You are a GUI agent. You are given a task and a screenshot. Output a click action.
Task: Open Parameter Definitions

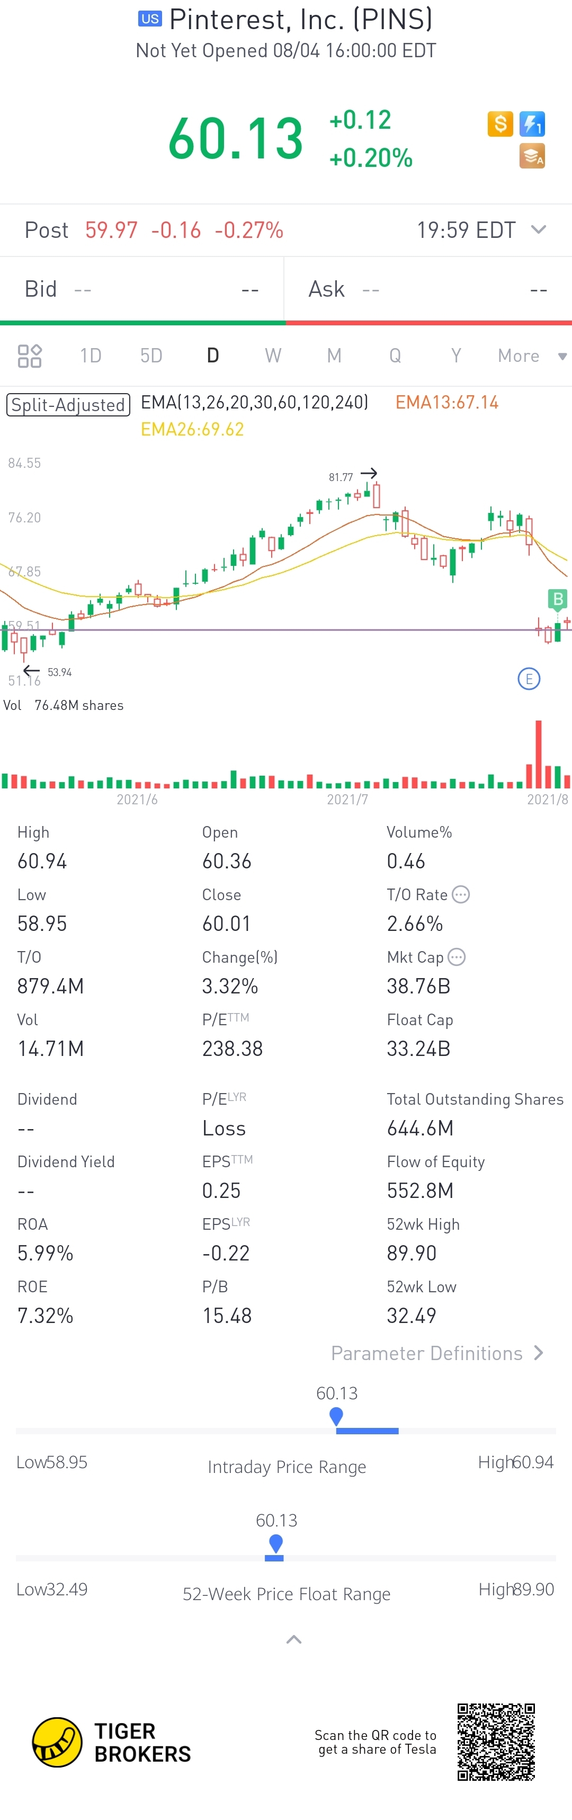tap(437, 1353)
